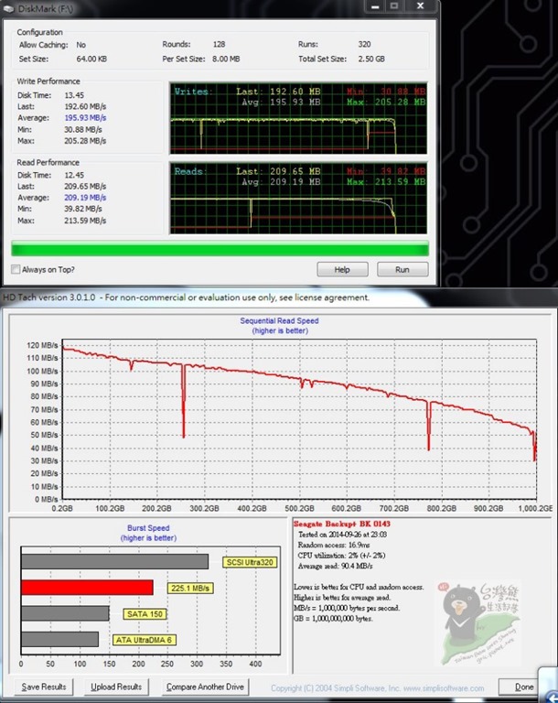558x703 pixels.
Task: Enable the Always on Top checkbox
Action: pos(16,269)
